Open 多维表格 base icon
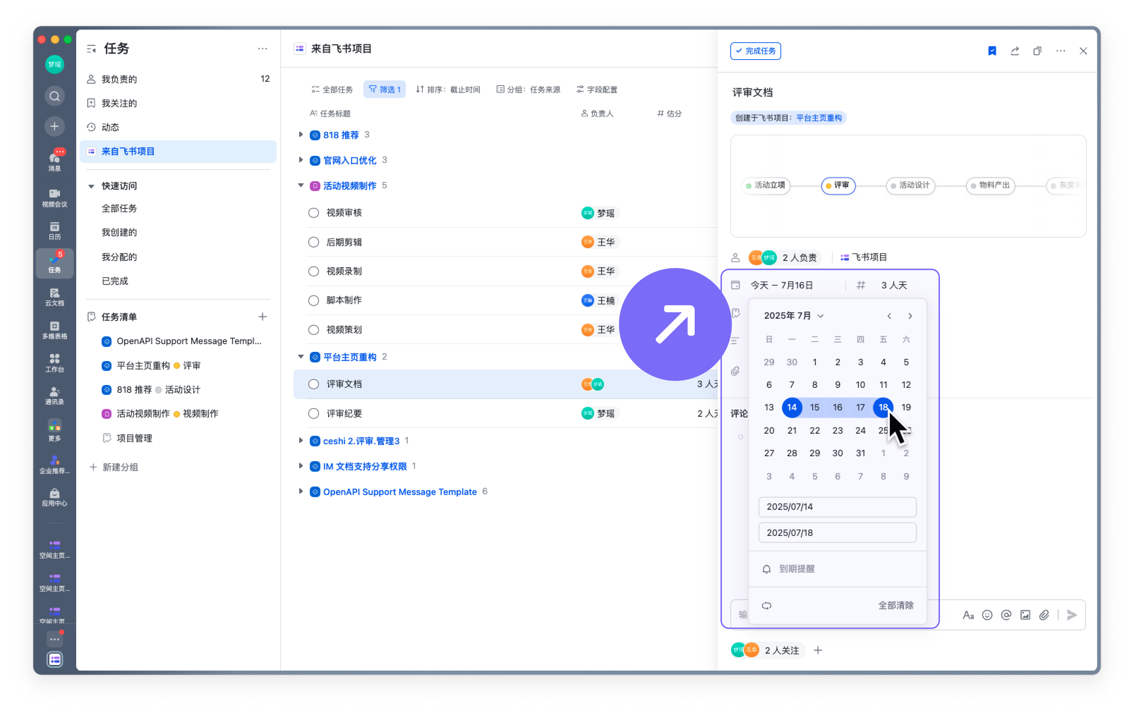Image resolution: width=1134 pixels, height=715 pixels. [x=55, y=330]
